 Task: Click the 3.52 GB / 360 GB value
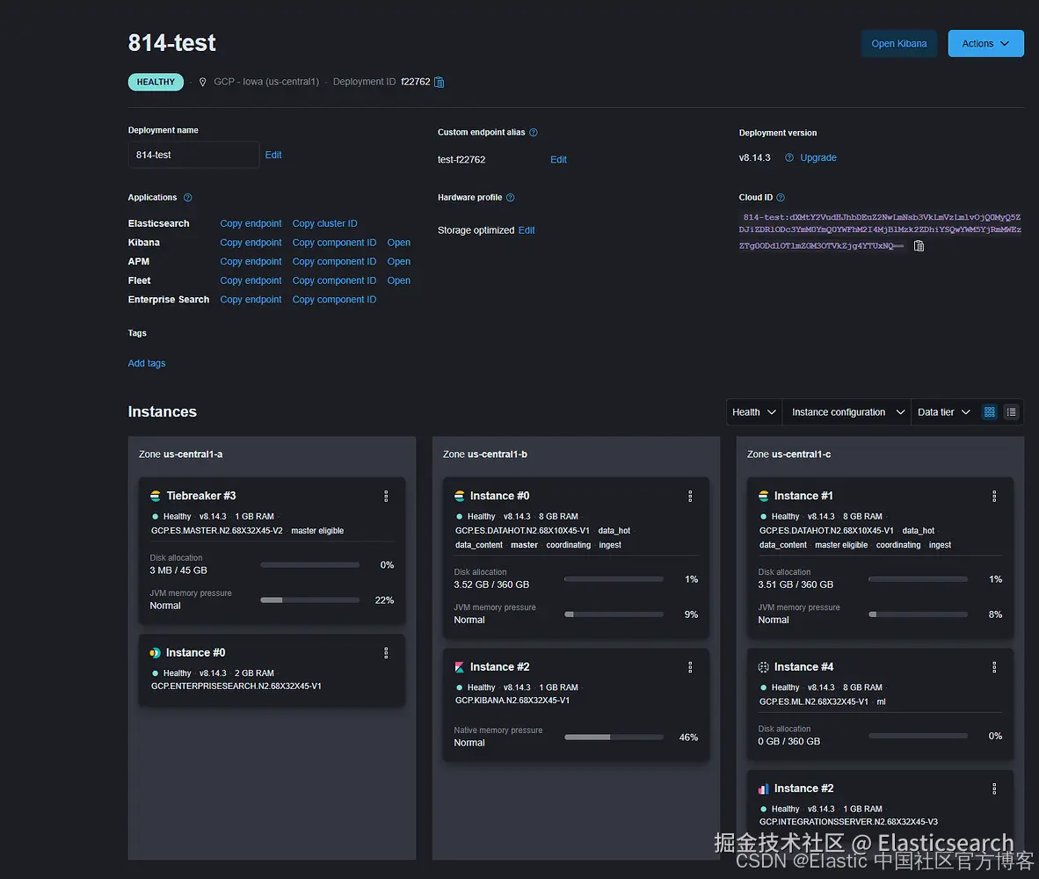491,585
